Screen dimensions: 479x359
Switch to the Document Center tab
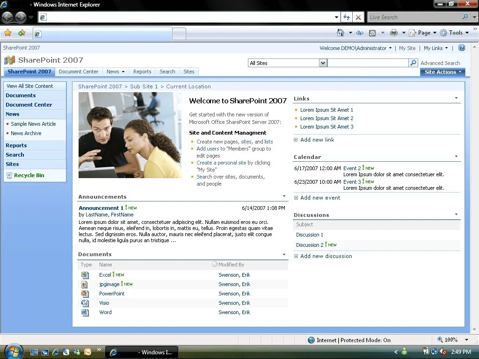79,72
